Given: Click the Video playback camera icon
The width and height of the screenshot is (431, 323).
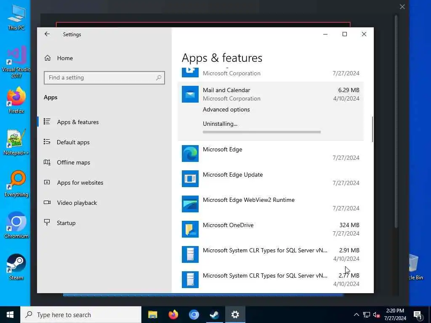Looking at the screenshot, I should 47,202.
